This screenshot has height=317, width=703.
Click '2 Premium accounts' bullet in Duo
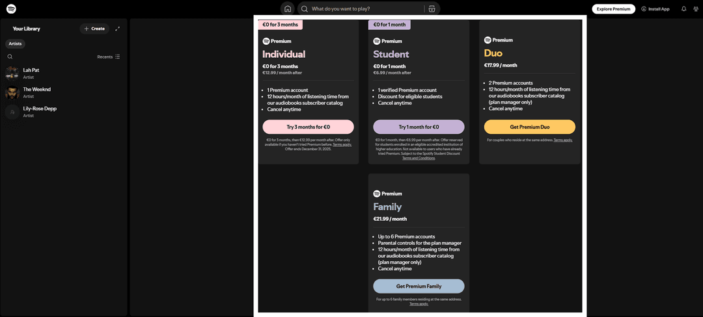coord(511,83)
